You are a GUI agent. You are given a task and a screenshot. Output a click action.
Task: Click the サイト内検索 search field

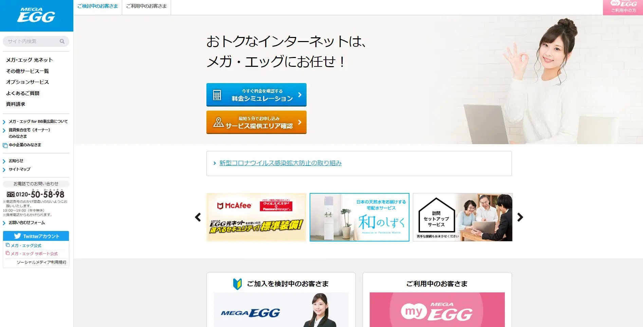pyautogui.click(x=33, y=41)
